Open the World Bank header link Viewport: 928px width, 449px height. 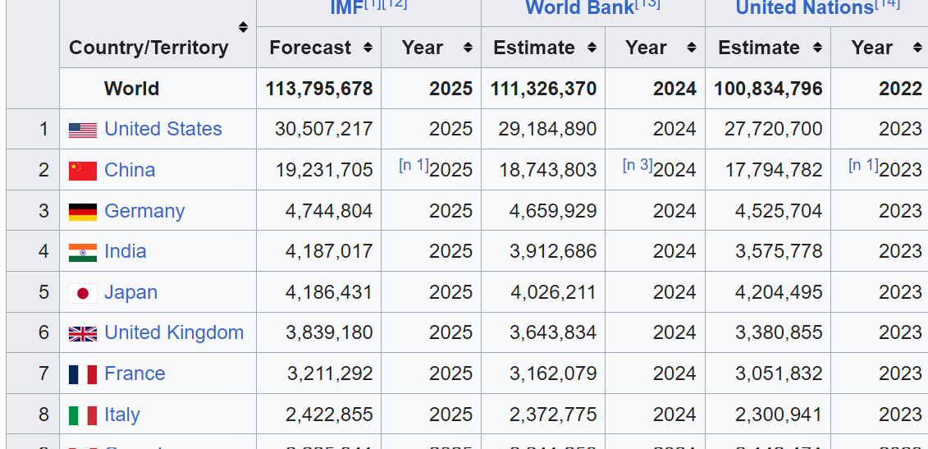579,7
